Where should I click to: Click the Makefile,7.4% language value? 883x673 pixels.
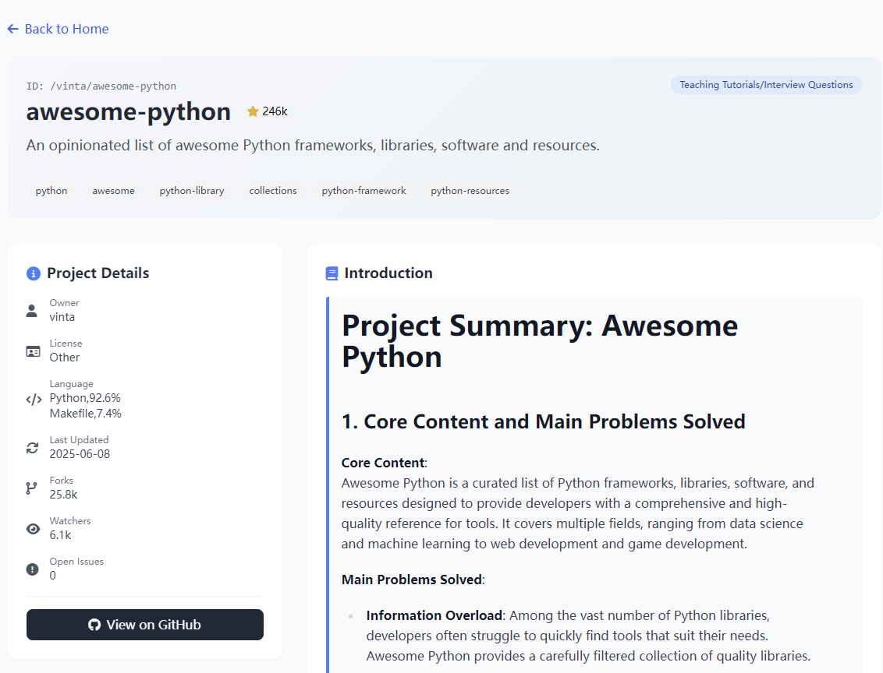click(x=86, y=414)
